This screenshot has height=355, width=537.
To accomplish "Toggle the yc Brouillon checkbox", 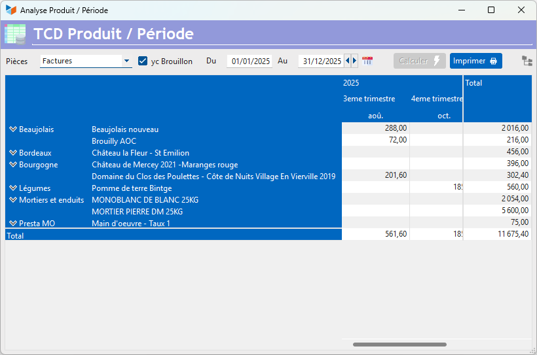I will coord(143,61).
